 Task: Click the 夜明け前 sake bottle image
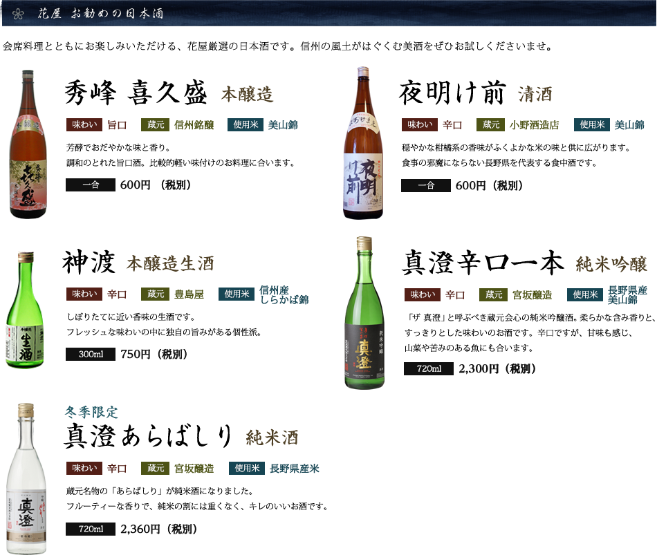[363, 143]
